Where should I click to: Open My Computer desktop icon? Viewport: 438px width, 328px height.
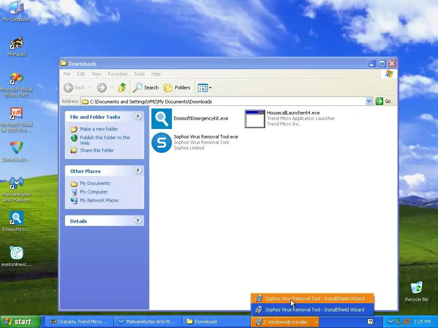(x=16, y=11)
